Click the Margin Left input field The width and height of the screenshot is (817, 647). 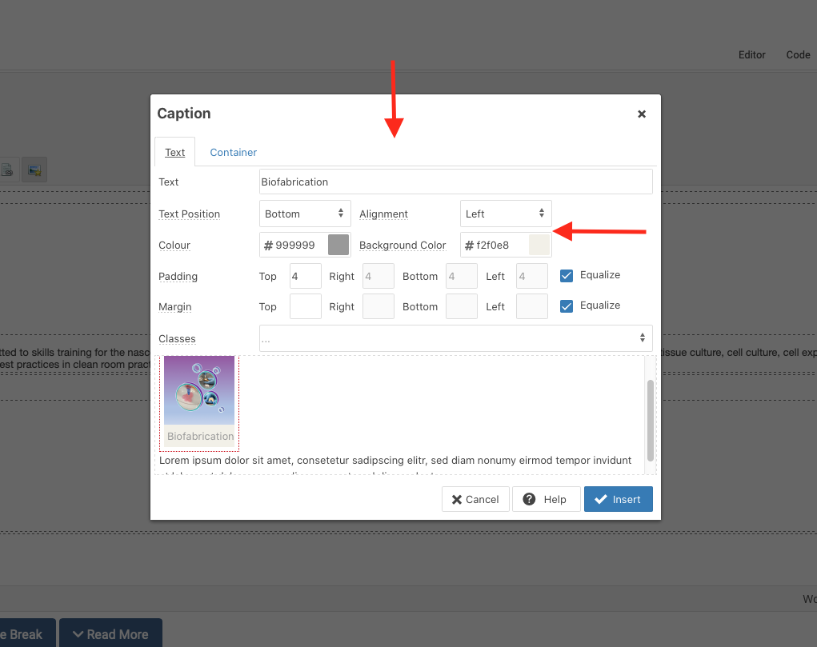(532, 306)
